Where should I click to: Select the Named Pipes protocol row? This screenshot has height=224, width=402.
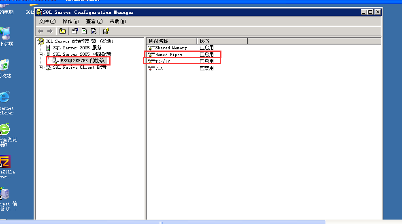coord(181,55)
